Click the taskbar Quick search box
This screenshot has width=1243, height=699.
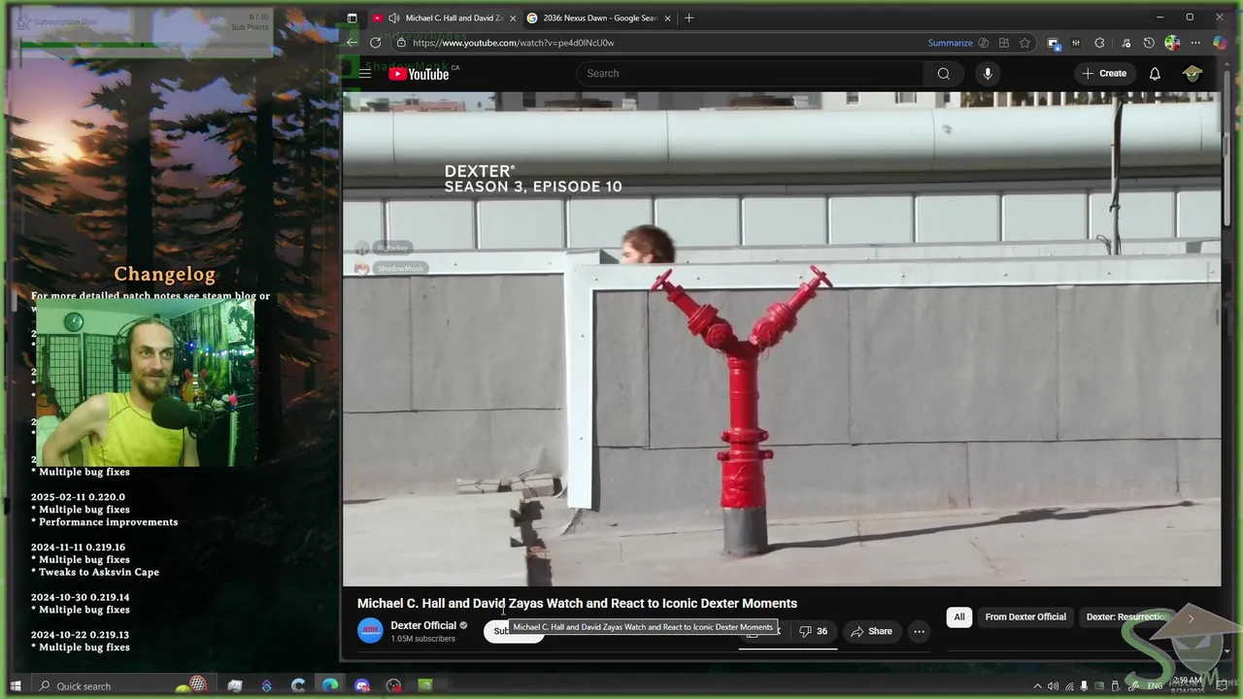[124, 686]
